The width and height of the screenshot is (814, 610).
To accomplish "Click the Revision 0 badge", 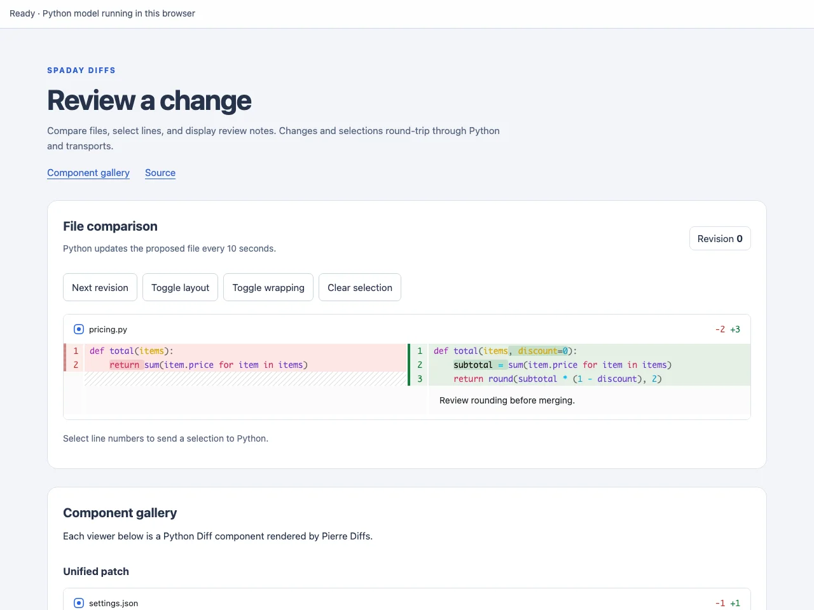I will pos(720,238).
